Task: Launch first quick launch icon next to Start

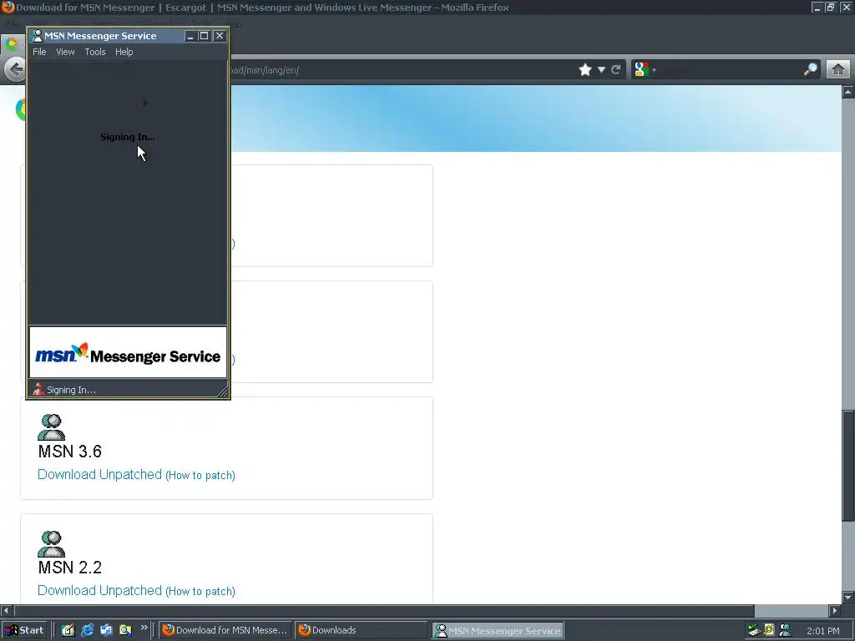Action: pyautogui.click(x=68, y=630)
